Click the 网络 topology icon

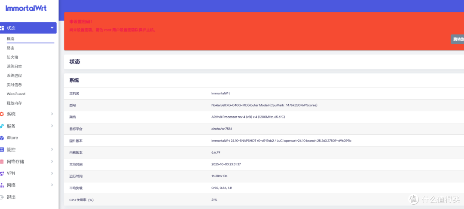[2, 185]
